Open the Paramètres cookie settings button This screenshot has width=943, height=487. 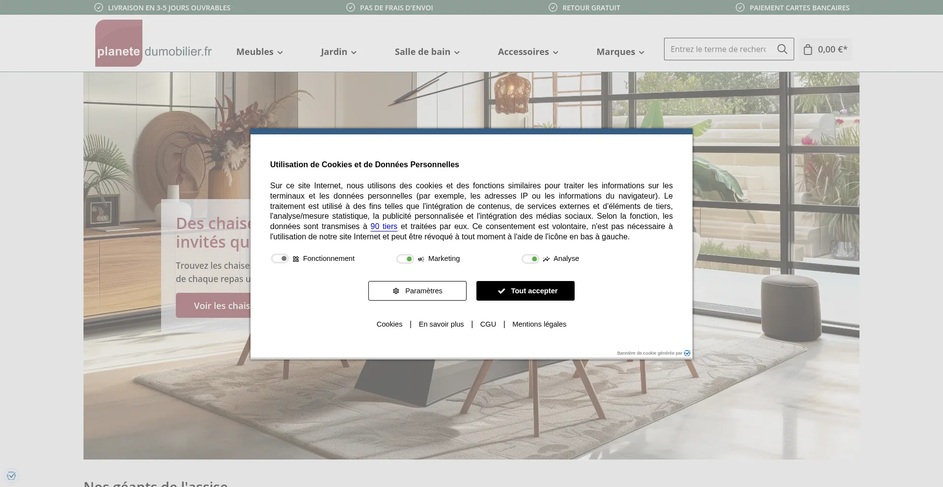[x=417, y=291]
